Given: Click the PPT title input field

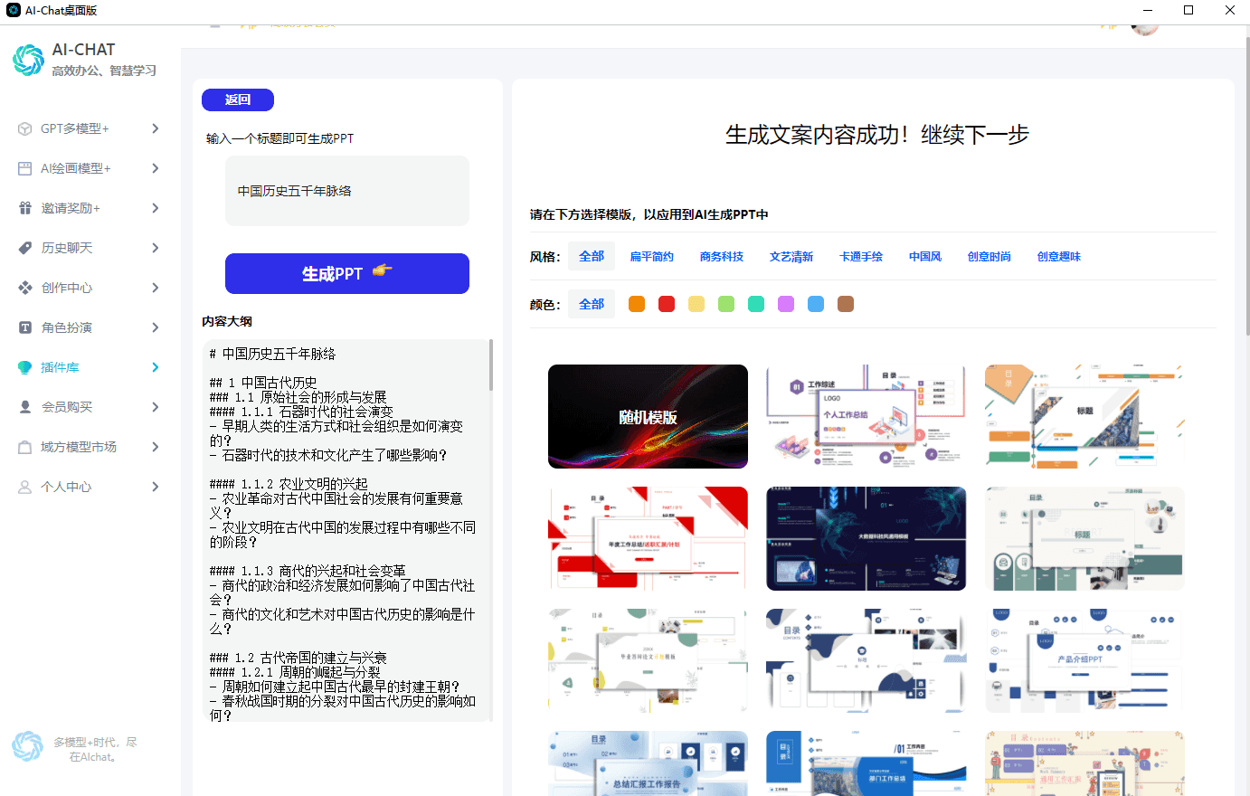Looking at the screenshot, I should [x=347, y=191].
